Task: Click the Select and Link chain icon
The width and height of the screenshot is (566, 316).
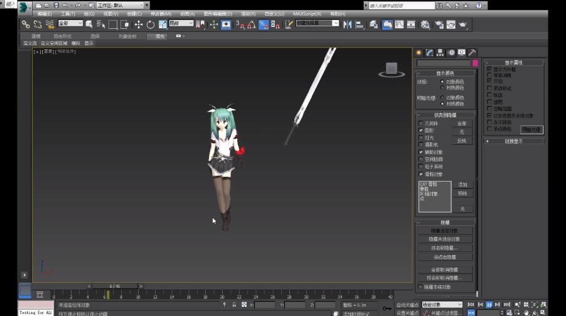Action: tap(26, 24)
